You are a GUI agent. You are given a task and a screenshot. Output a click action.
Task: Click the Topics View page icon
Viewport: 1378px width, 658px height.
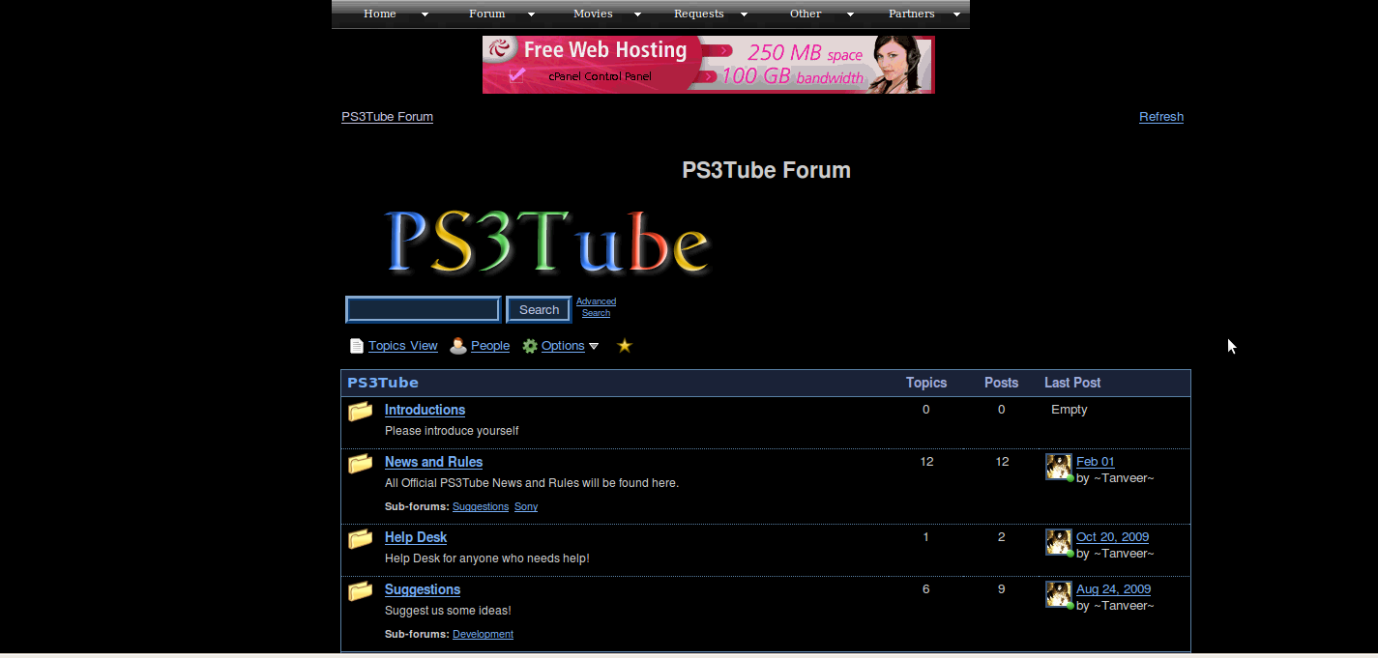[x=356, y=346]
